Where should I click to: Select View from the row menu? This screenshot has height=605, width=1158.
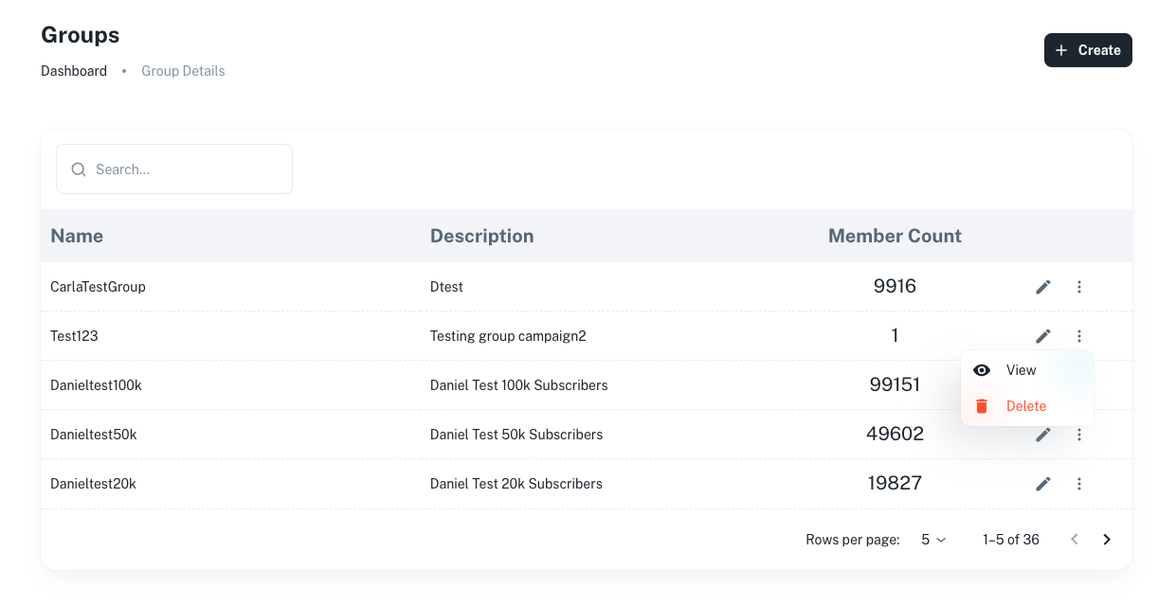[x=1021, y=370]
